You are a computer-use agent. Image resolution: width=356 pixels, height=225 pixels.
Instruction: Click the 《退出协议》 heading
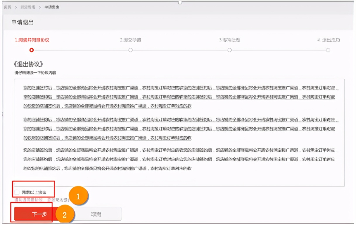click(29, 64)
